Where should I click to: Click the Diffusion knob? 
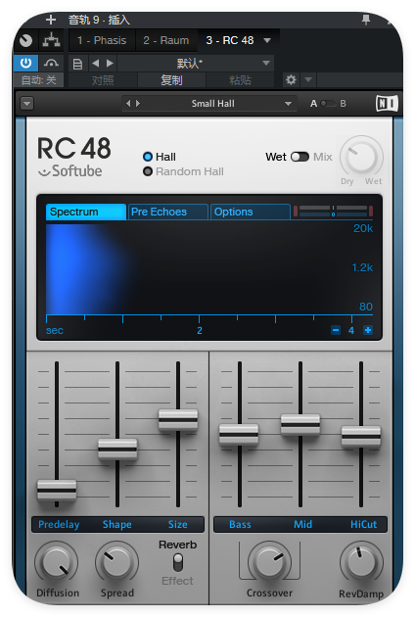click(x=56, y=563)
